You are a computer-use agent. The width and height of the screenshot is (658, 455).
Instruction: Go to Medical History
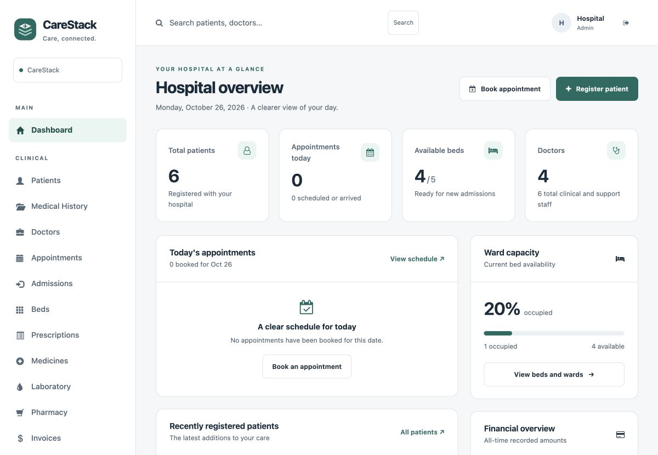67,207
